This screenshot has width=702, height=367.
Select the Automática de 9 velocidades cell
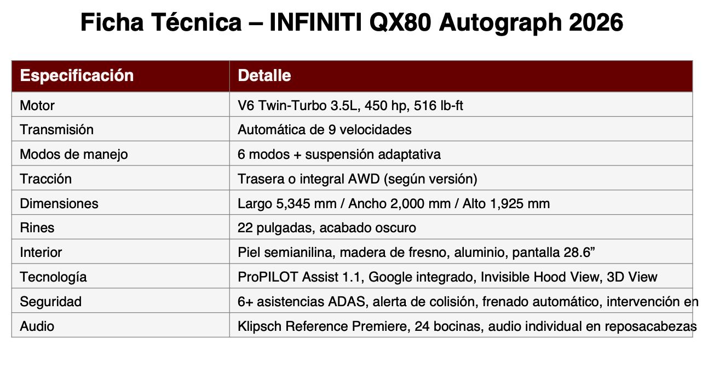461,129
